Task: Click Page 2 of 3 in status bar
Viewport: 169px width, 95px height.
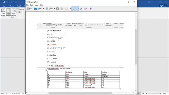Action: point(4,93)
